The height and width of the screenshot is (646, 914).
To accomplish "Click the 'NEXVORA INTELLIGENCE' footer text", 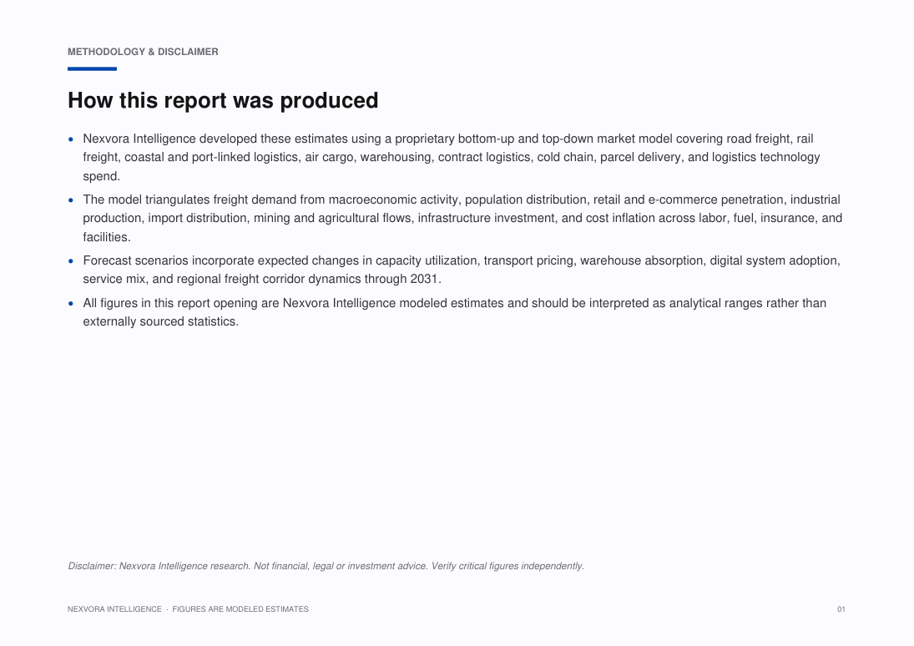I will click(x=114, y=609).
